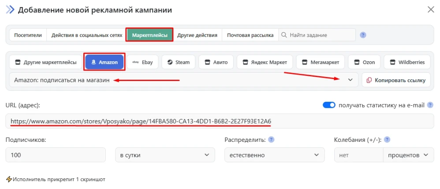The image size is (440, 189).
Task: Focus the Найти задание search field
Action: click(317, 35)
